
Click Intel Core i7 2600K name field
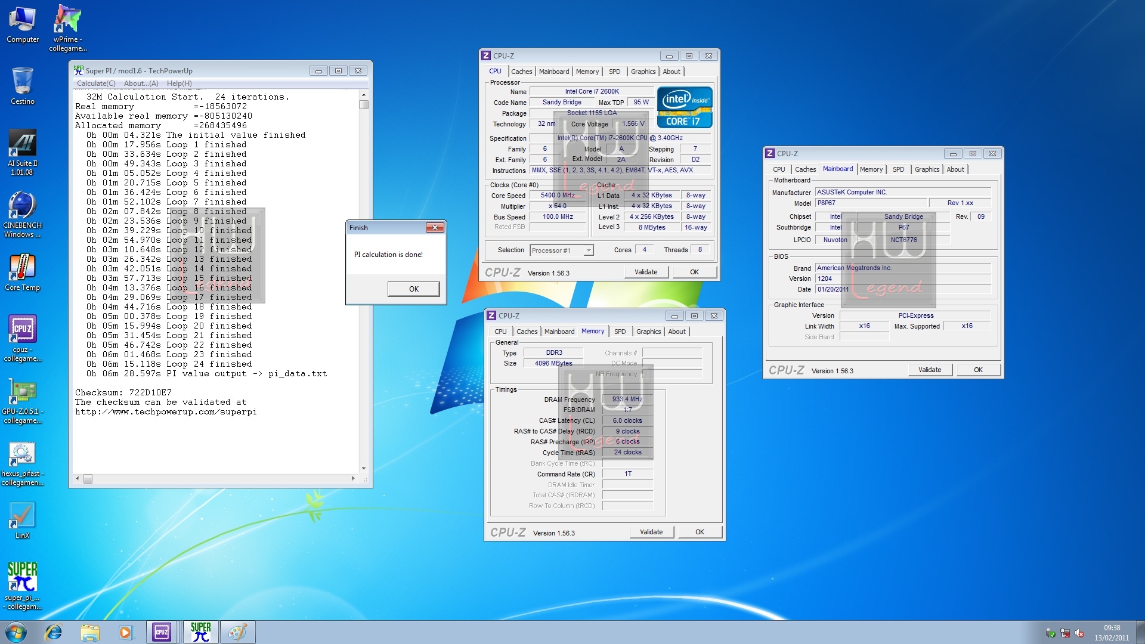[592, 92]
